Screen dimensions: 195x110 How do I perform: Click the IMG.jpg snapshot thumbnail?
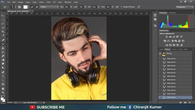pos(164,54)
